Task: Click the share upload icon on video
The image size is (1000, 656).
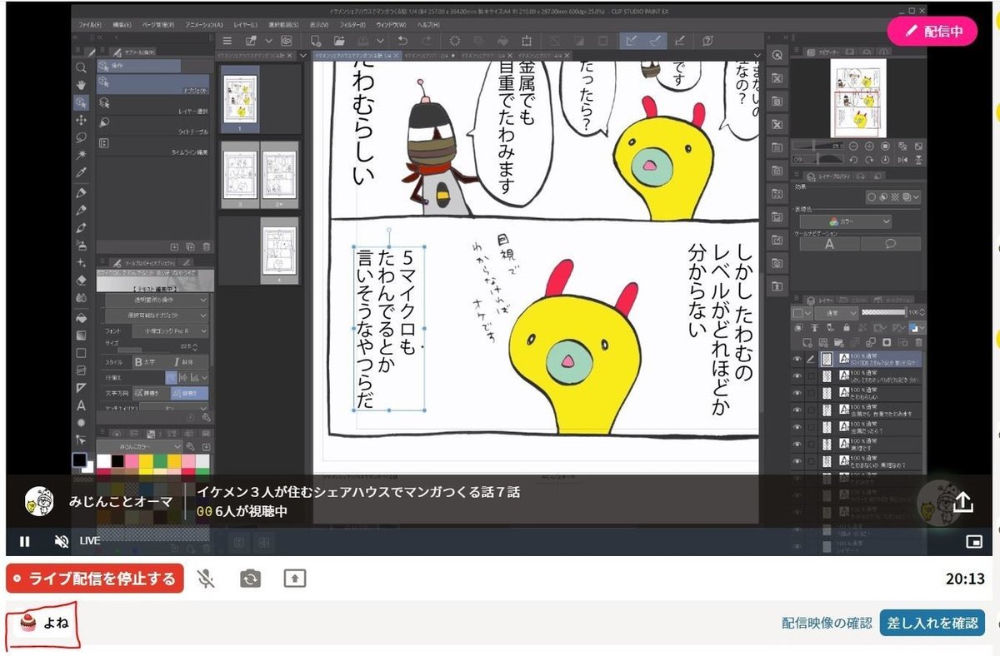Action: tap(962, 502)
